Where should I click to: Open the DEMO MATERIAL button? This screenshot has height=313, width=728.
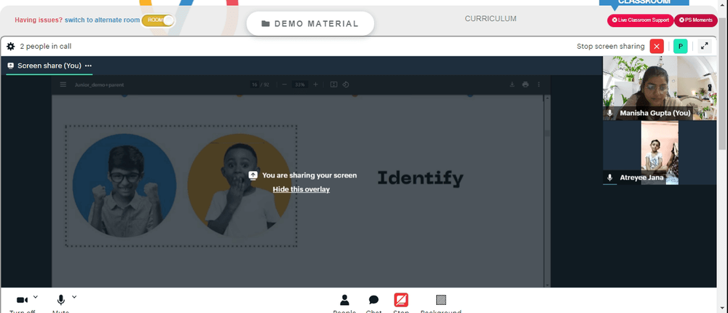(310, 24)
